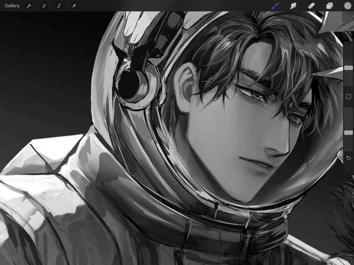Tap the Redo arrow in sidebar
The width and height of the screenshot is (354, 265).
[x=348, y=168]
